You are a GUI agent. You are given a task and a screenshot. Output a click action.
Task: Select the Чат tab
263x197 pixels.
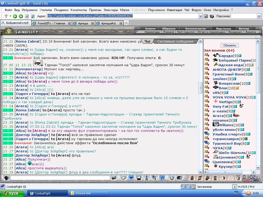[x=148, y=41]
